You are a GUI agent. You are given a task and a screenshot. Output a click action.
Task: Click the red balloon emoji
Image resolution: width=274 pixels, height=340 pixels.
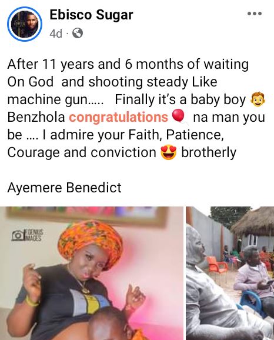(178, 116)
